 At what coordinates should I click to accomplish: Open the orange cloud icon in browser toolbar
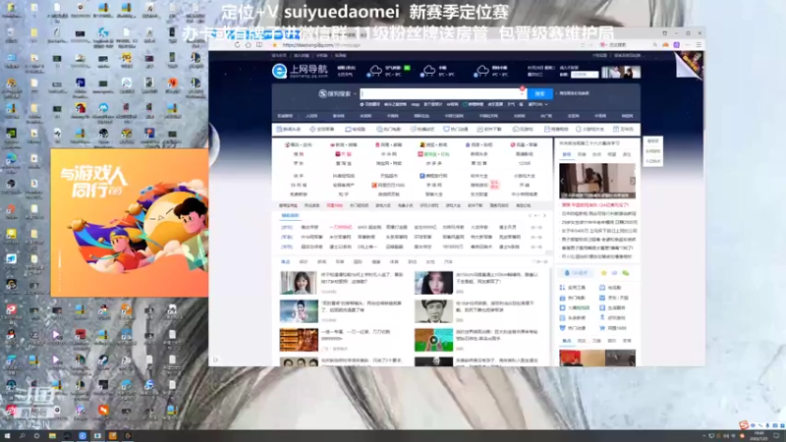point(666,45)
